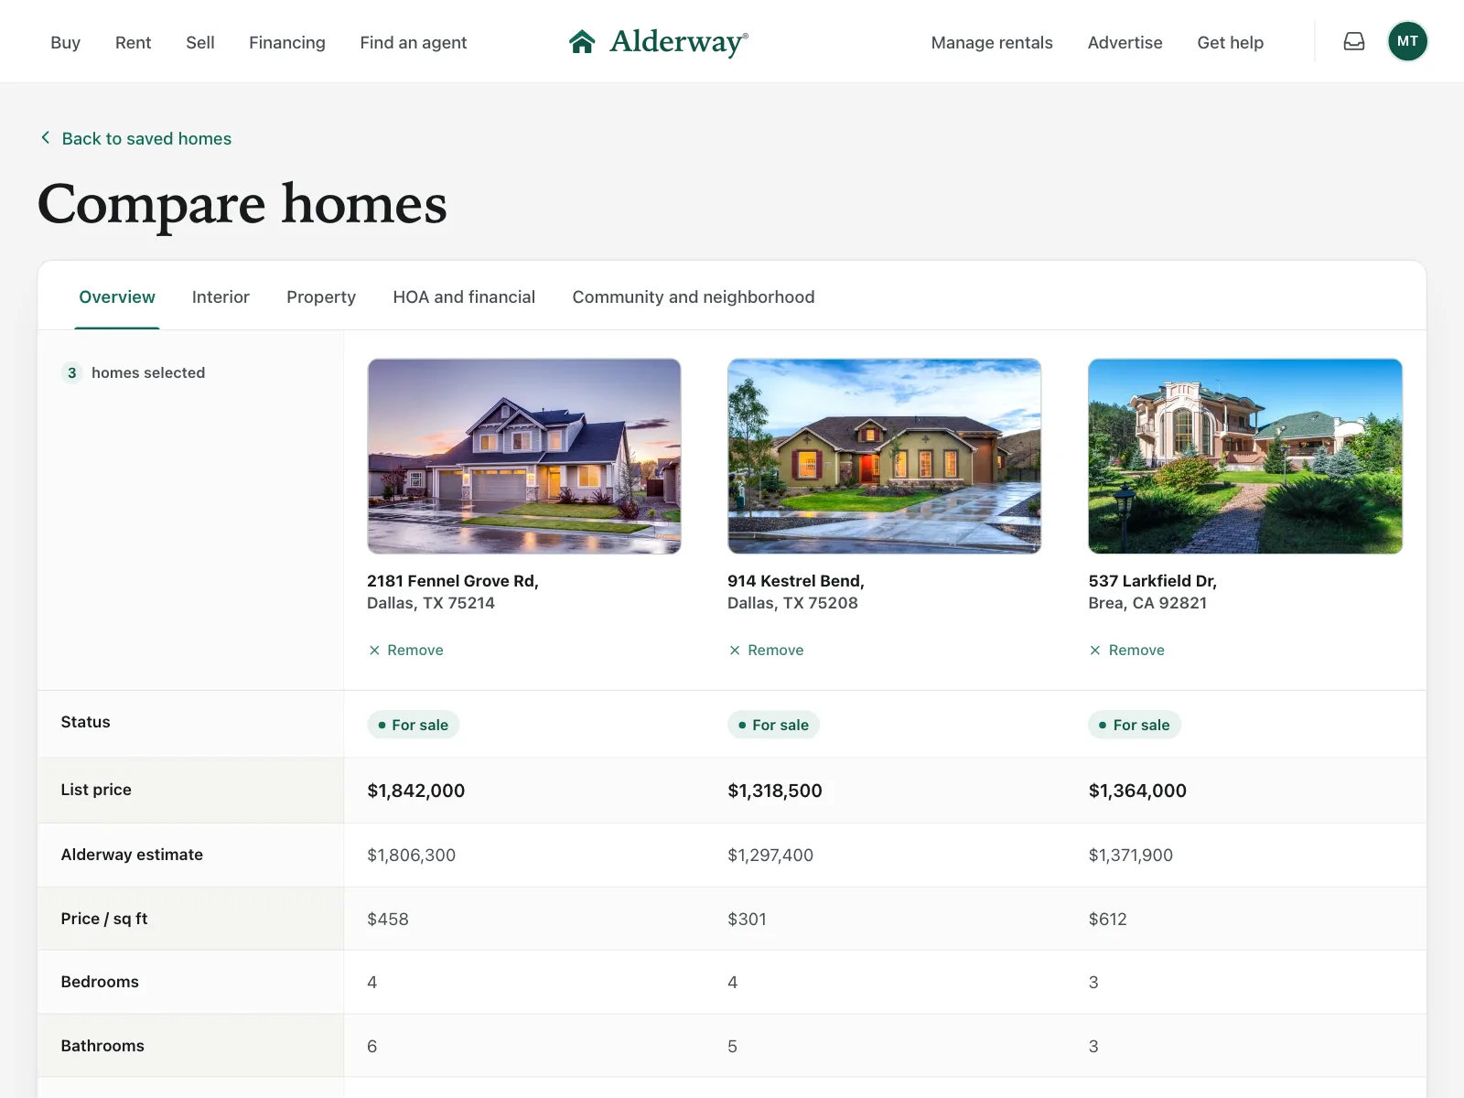
Task: Select Alderway estimate $1,806,300
Action: 411,855
